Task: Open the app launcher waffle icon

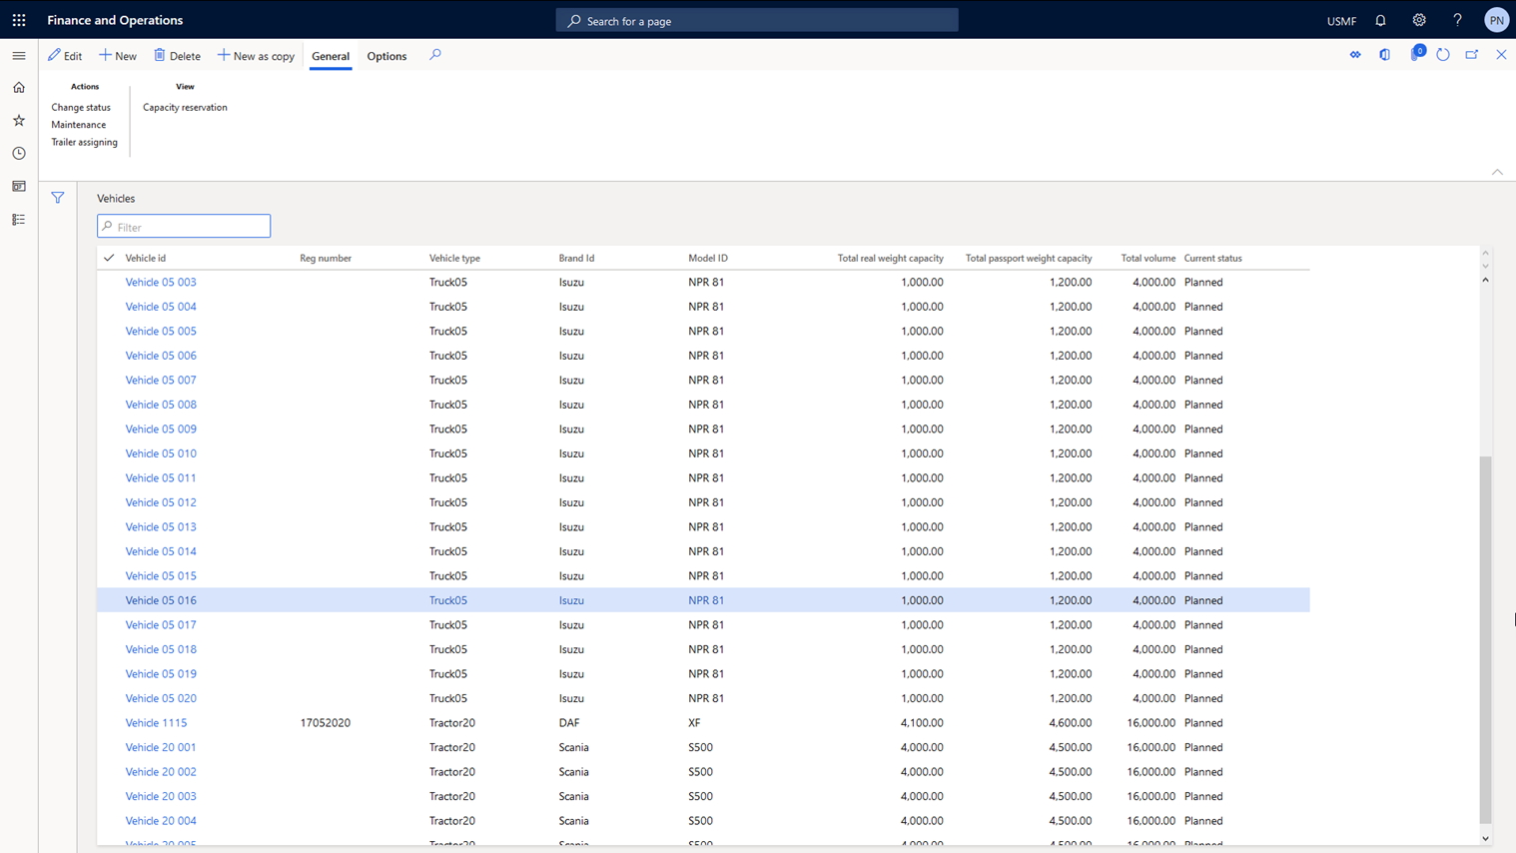Action: point(19,20)
